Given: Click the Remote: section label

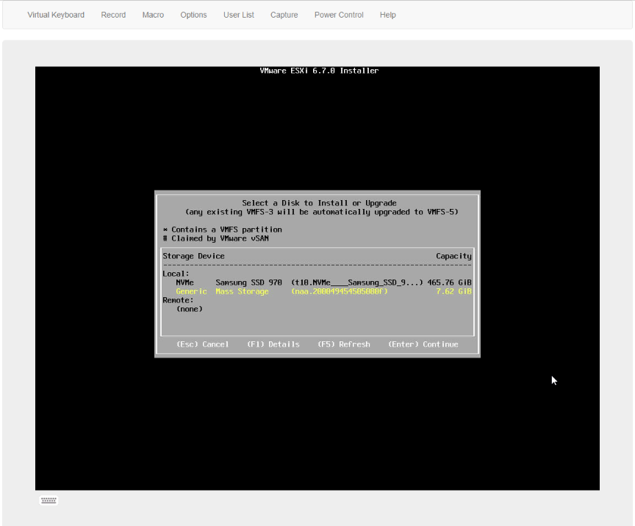Looking at the screenshot, I should tap(178, 300).
